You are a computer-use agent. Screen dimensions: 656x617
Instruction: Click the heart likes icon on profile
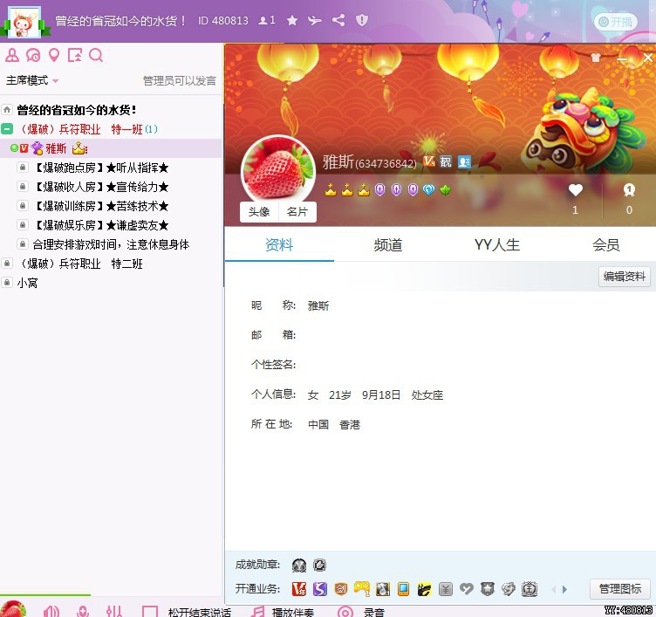click(x=576, y=190)
